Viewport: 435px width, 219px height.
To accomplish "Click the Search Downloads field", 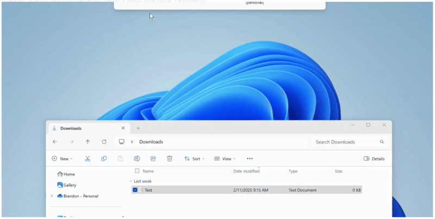I will tap(349, 142).
